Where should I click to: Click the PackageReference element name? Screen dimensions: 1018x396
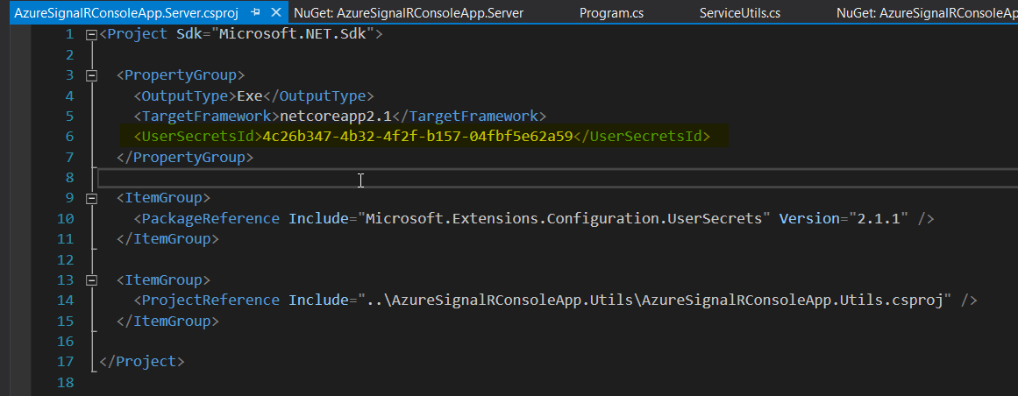pos(210,219)
